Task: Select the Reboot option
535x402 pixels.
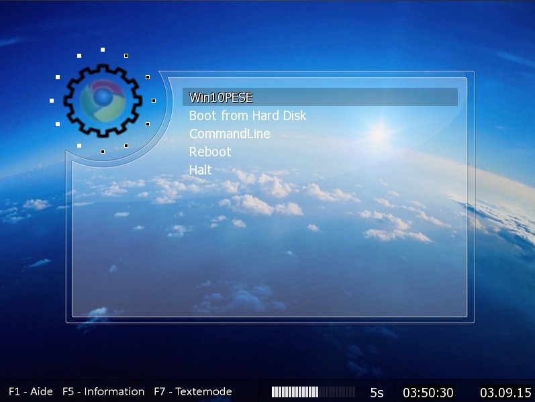Action: (x=210, y=152)
